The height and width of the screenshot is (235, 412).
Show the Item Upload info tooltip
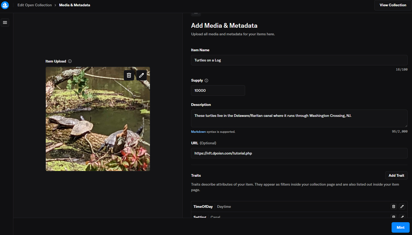[x=70, y=61]
